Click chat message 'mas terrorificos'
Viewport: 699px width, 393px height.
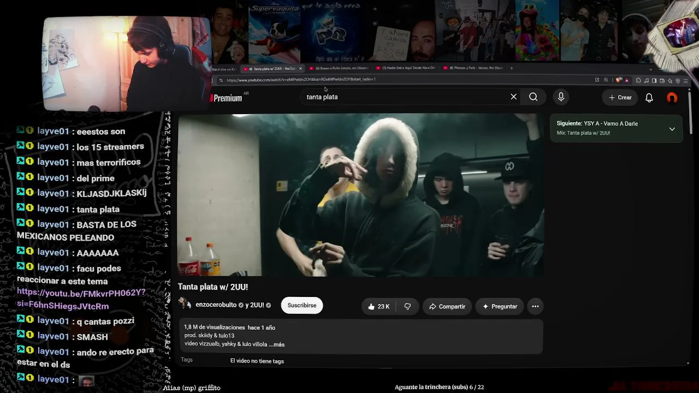coord(109,162)
